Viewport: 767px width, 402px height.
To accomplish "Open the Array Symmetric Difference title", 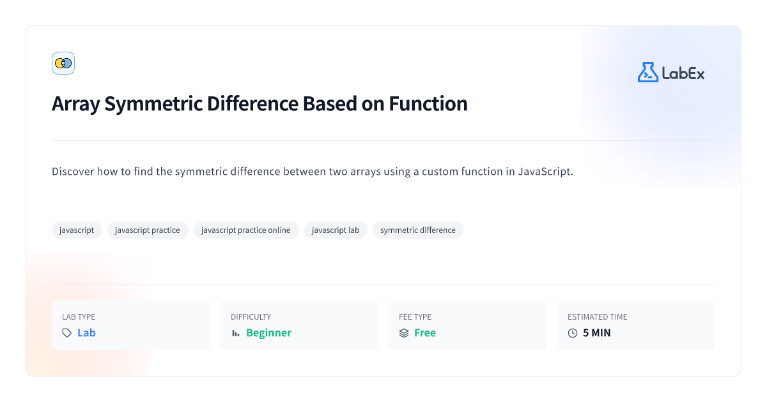I will pyautogui.click(x=260, y=103).
